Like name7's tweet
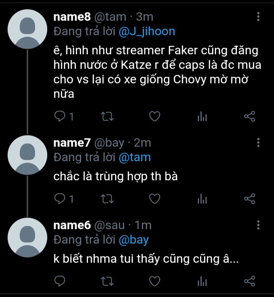This screenshot has height=297, width=274. click(154, 199)
